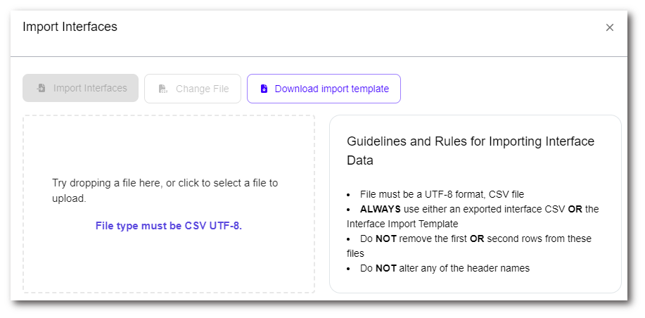Click the bold ALWAYS word in guidelines
The width and height of the screenshot is (645, 318).
pos(381,209)
